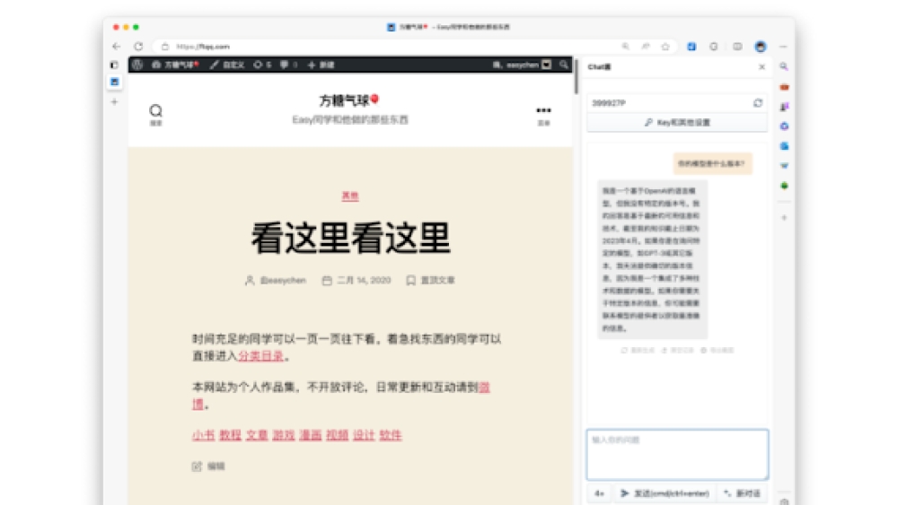Click the page's vertical scrollbar

click(x=576, y=75)
